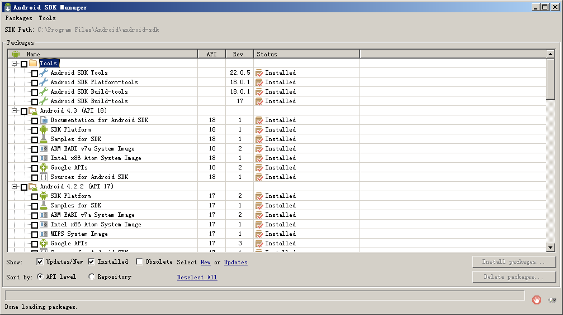Viewport: 563px width, 315px height.
Task: Select the Sources for Android SDK row text
Action: pyautogui.click(x=89, y=177)
